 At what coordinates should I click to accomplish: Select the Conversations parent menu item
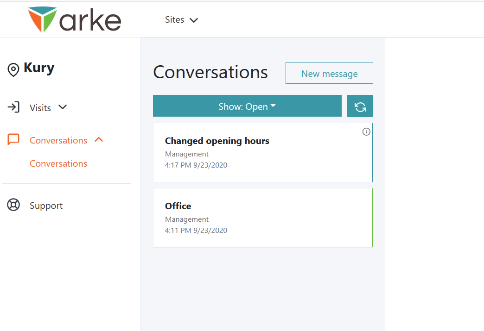click(58, 140)
